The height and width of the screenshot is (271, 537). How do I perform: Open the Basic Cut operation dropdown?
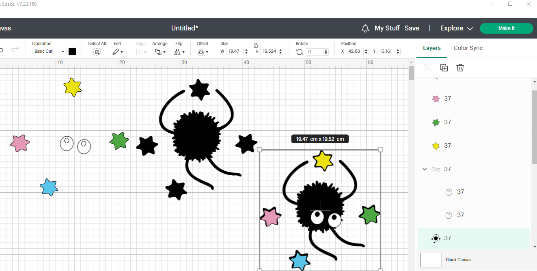pos(49,51)
